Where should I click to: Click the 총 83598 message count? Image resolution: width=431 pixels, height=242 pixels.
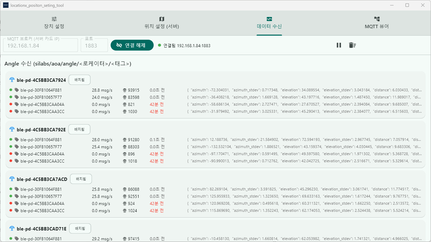point(131,97)
